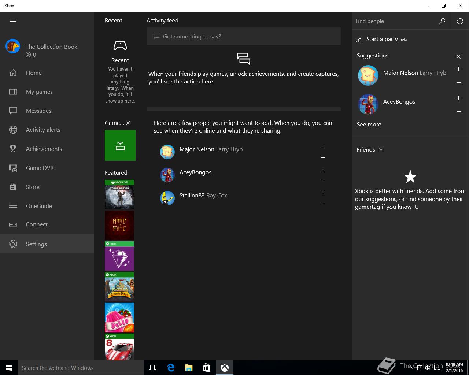Add Major Nelson in Suggestions panel

point(458,69)
